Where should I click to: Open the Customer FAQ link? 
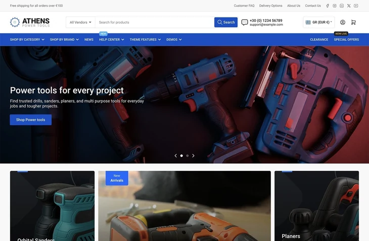pyautogui.click(x=244, y=6)
